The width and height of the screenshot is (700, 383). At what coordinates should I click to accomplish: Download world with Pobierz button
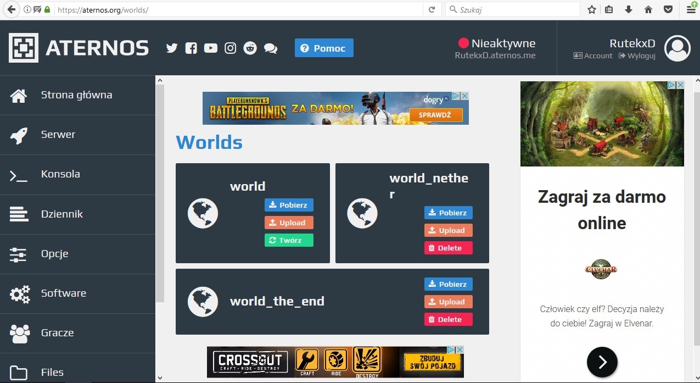289,205
